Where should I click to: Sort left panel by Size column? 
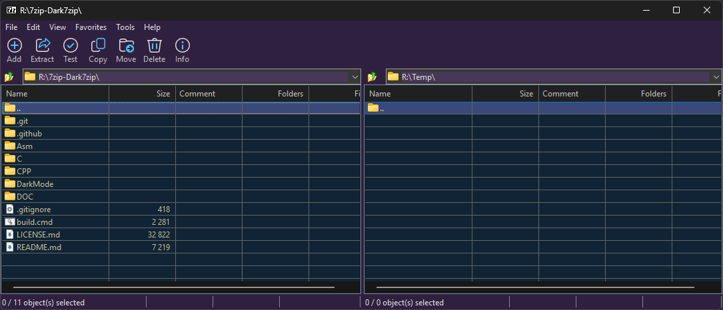click(x=142, y=94)
